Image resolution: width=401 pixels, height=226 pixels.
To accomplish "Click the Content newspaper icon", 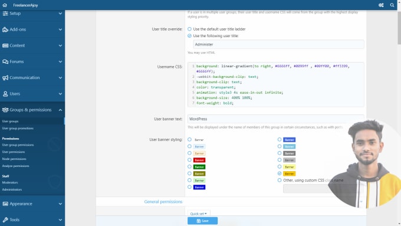I will tap(5, 45).
